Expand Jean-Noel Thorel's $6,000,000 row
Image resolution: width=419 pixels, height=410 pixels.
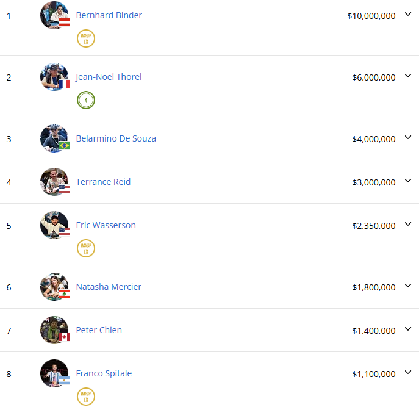tap(408, 76)
